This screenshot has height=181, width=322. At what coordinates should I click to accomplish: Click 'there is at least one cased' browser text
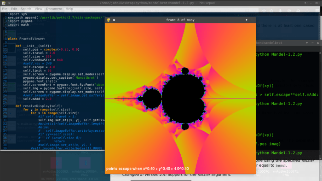[287, 25]
